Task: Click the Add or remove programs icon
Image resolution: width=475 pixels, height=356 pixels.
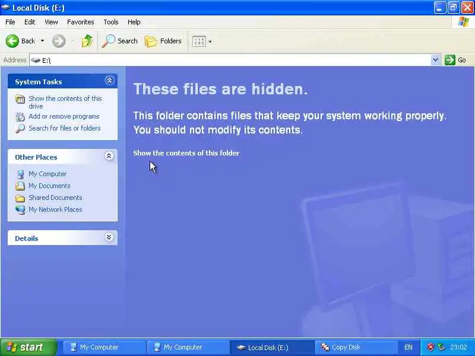Action: point(20,116)
